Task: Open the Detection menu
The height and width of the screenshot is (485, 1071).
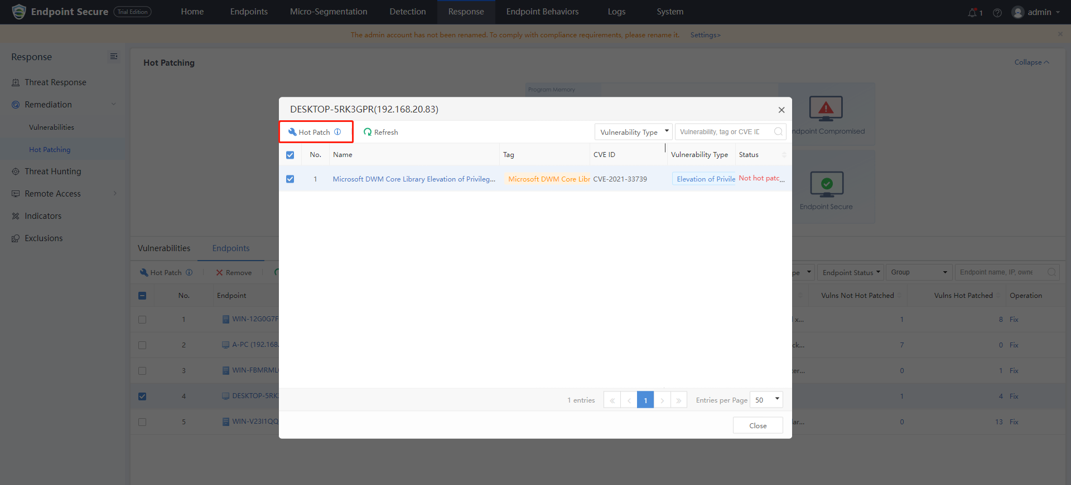Action: click(407, 12)
